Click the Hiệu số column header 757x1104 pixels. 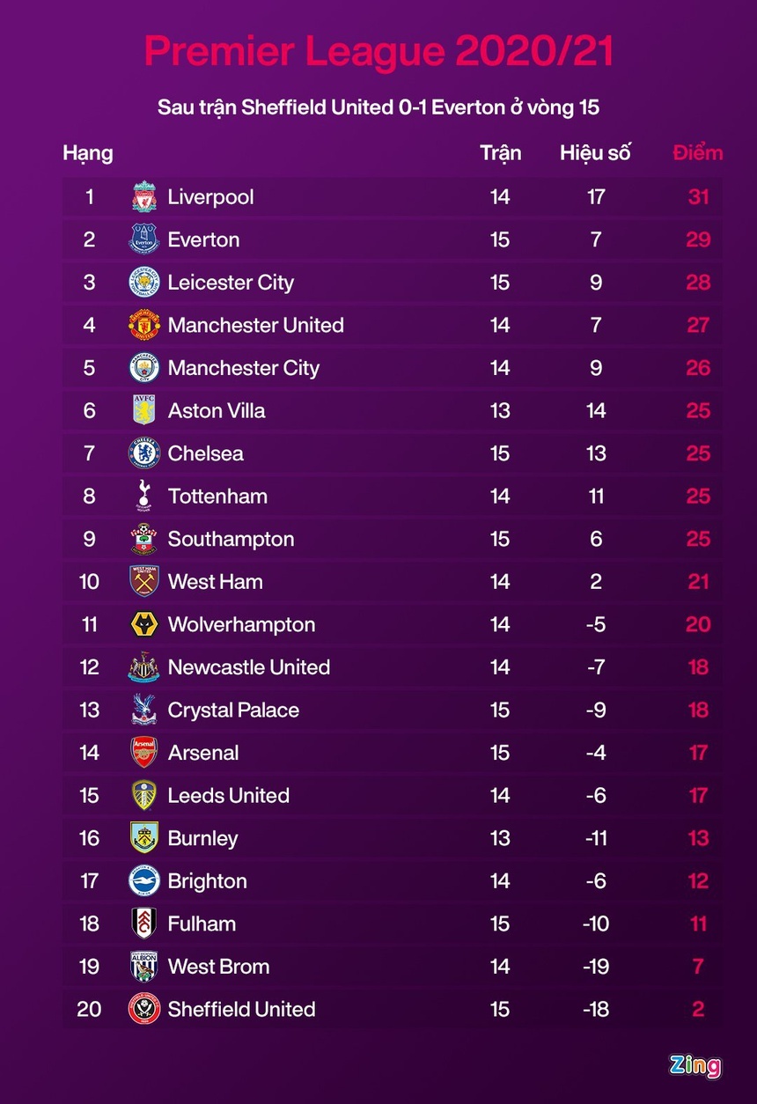click(596, 152)
